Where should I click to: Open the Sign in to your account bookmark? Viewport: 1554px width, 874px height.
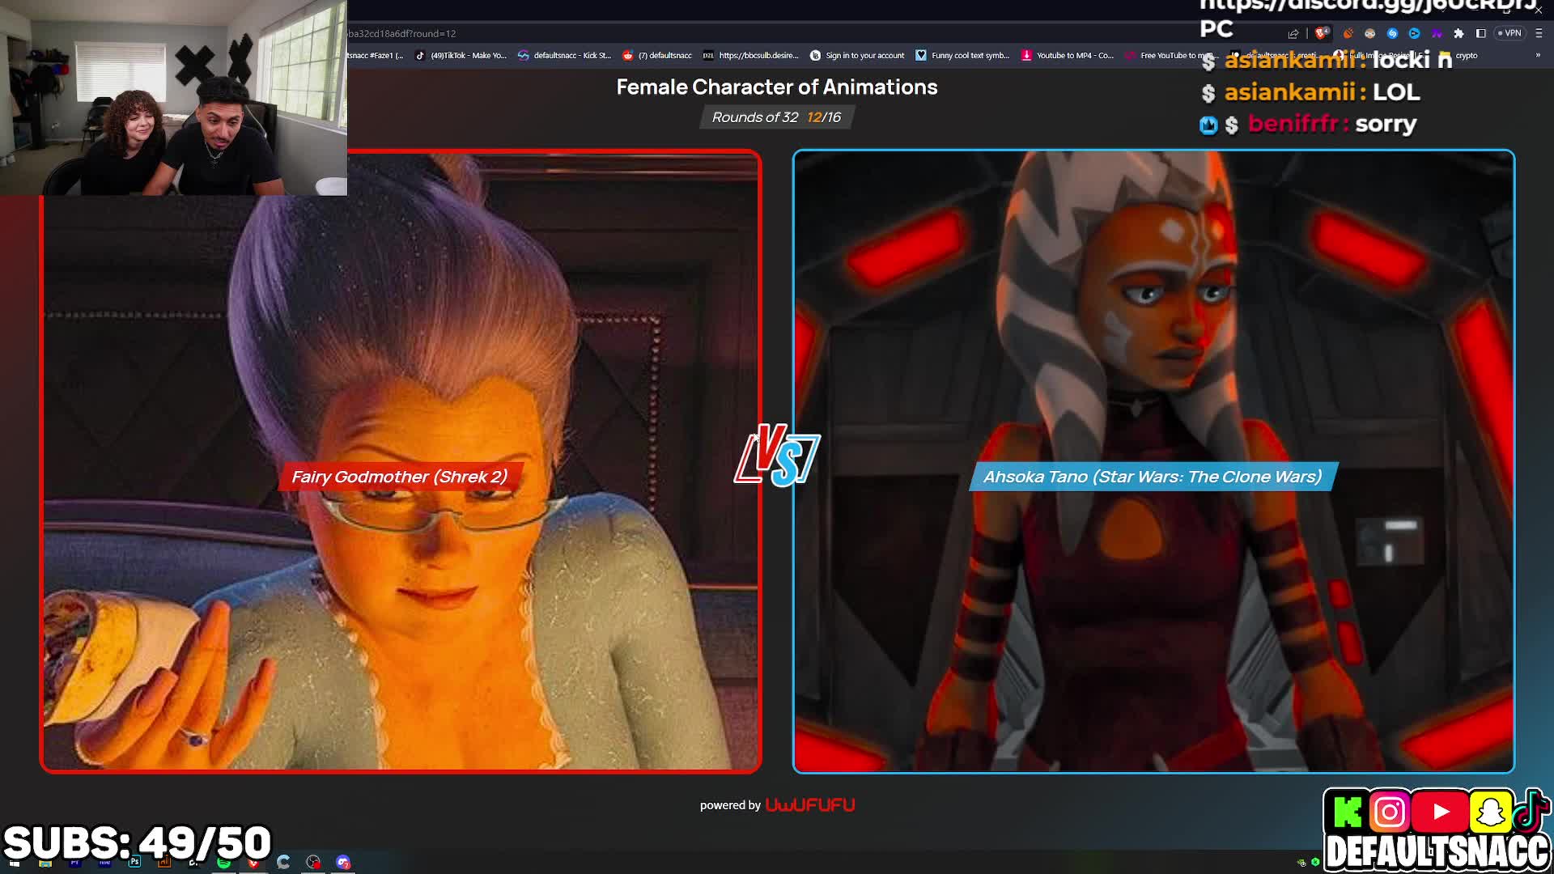(857, 56)
